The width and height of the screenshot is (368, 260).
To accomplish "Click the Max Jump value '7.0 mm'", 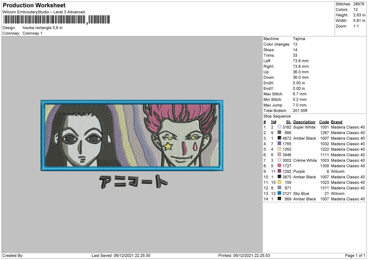I will (300, 105).
